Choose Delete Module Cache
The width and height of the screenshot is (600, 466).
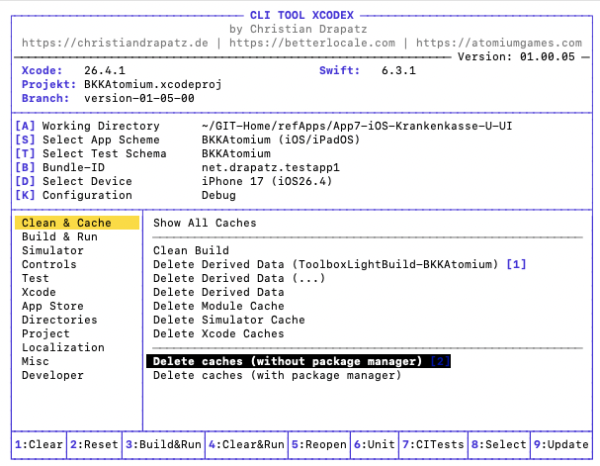[218, 306]
